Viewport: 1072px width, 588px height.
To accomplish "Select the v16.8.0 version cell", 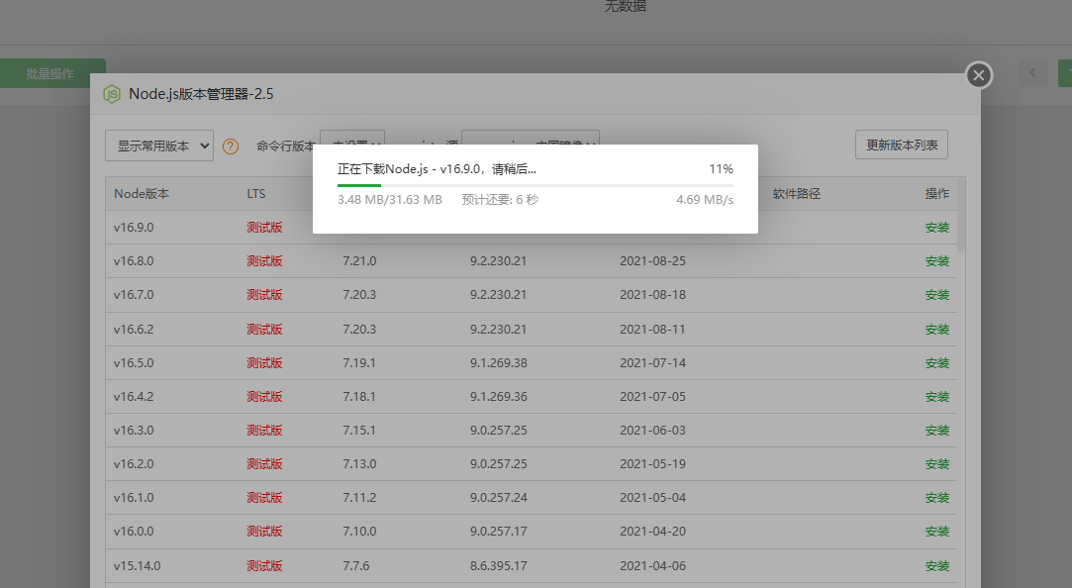I will click(134, 261).
